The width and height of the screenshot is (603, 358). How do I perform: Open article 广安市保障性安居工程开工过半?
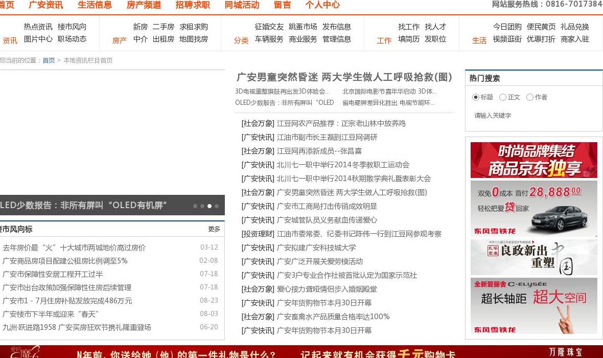pyautogui.click(x=53, y=275)
